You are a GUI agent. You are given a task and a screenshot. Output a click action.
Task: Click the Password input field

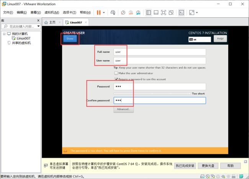pos(160,87)
